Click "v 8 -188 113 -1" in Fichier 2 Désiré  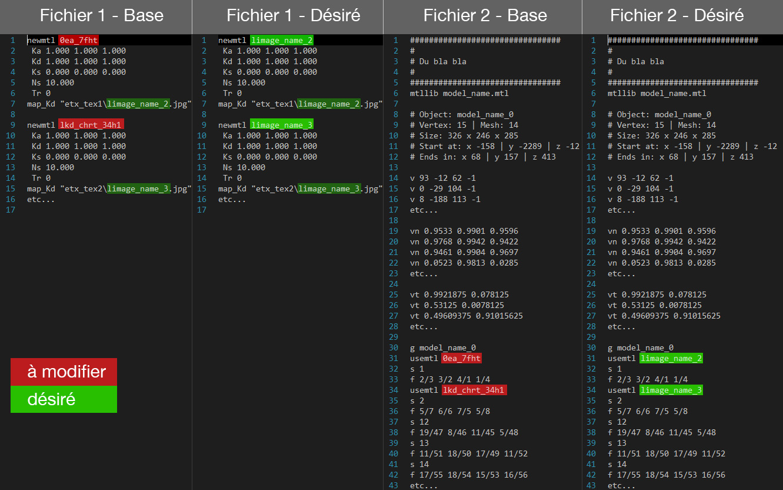pos(643,199)
